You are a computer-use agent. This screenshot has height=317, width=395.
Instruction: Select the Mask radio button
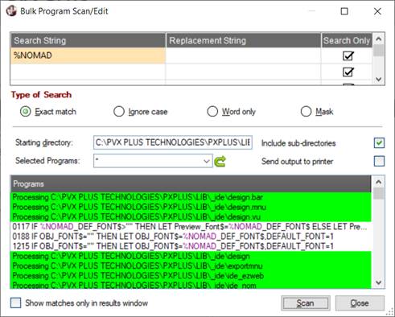306,112
